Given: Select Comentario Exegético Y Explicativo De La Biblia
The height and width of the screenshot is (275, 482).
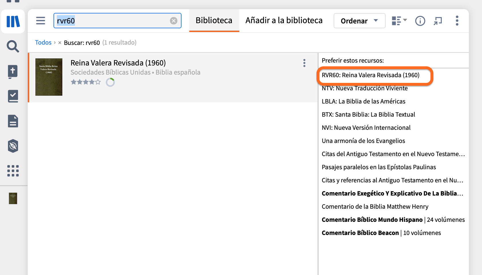Looking at the screenshot, I should pos(392,194).
